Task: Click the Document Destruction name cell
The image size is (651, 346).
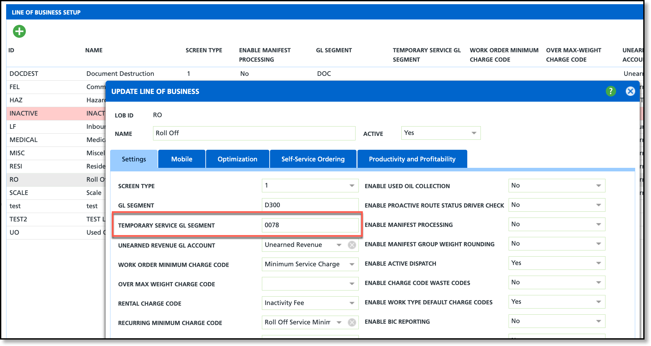Action: click(120, 74)
